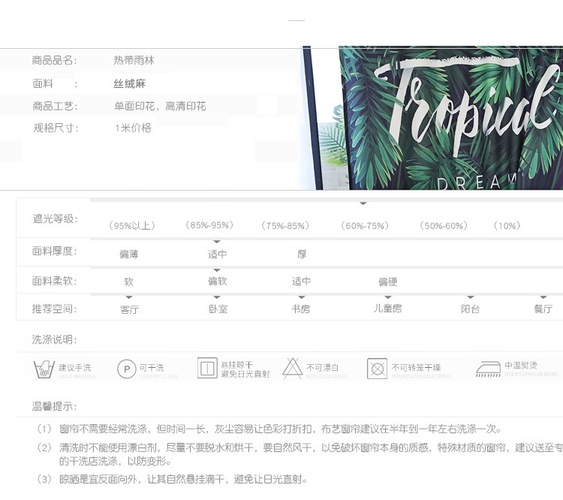563x500 pixels.
Task: Select the (10%) shading level
Action: (x=507, y=225)
